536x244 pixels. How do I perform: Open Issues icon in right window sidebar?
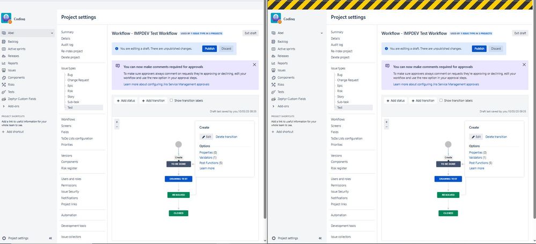pyautogui.click(x=274, y=70)
